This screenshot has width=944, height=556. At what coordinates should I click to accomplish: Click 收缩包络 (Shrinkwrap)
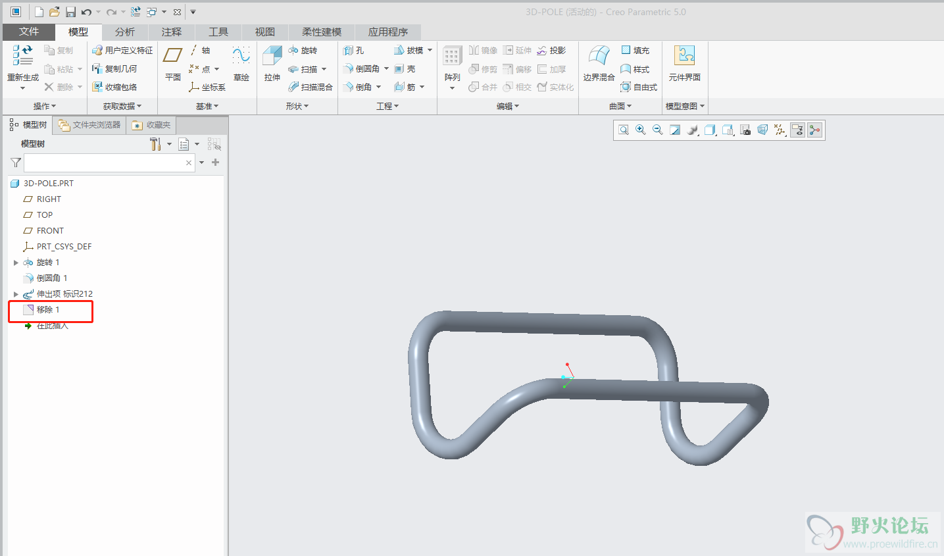pos(114,87)
